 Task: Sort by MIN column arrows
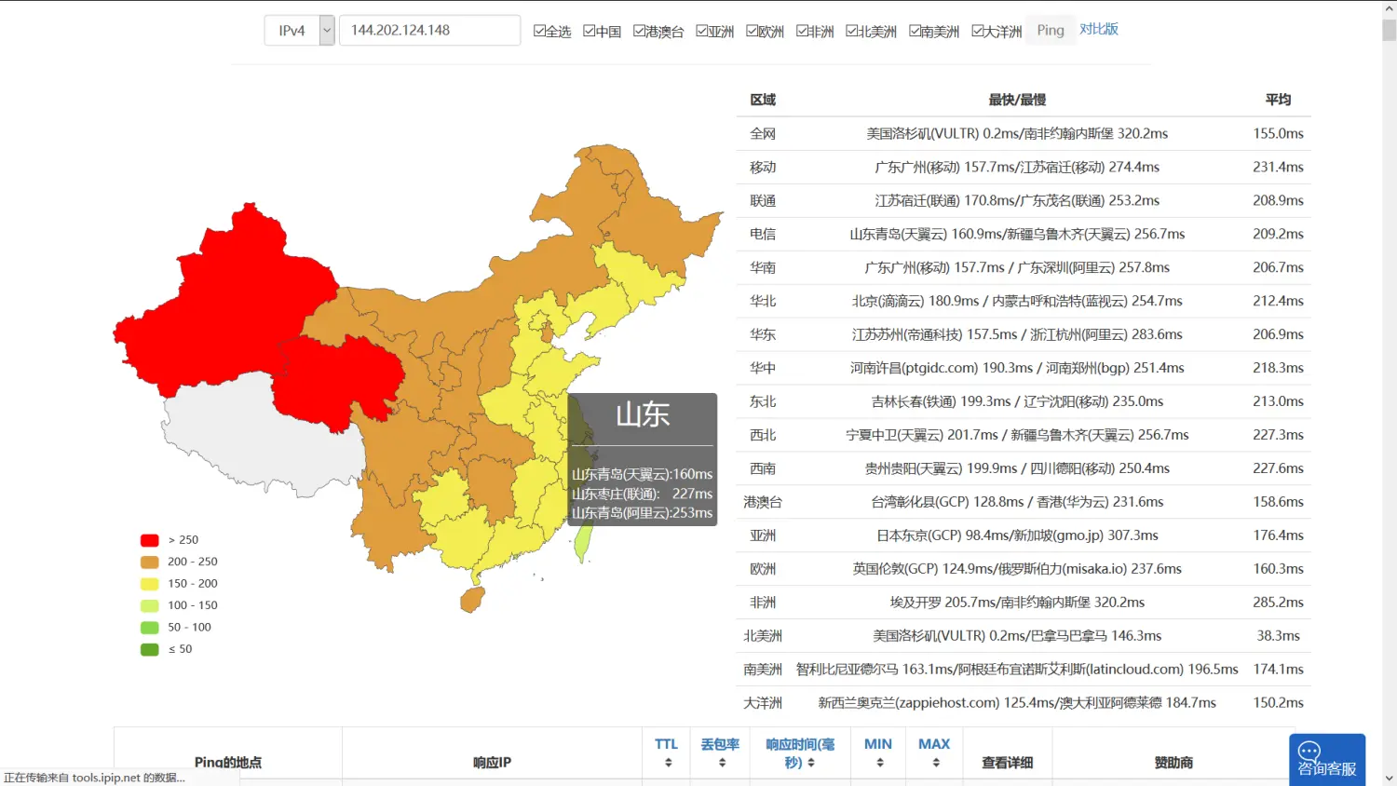878,763
